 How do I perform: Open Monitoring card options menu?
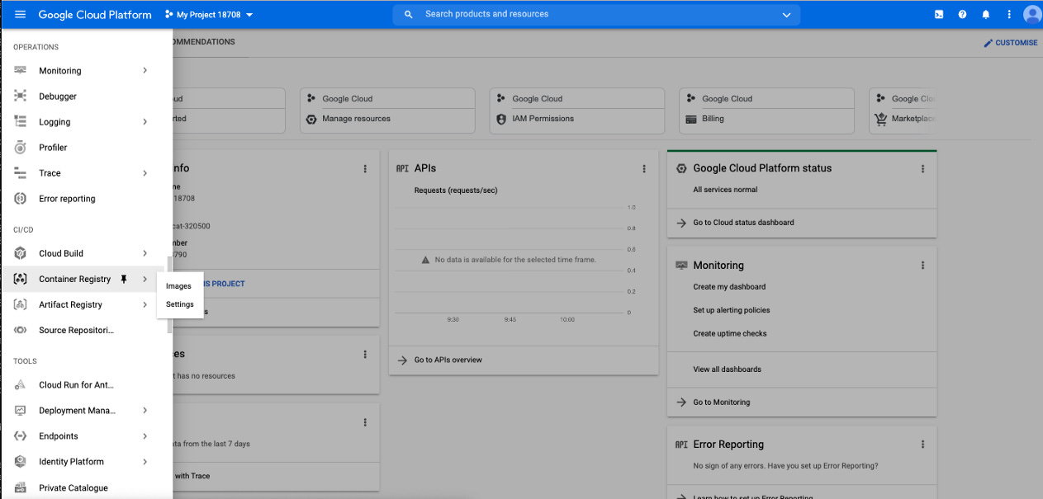pyautogui.click(x=922, y=266)
